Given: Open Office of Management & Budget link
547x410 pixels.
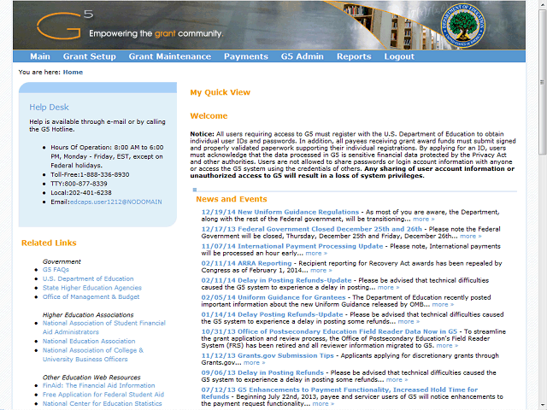Looking at the screenshot, I should [91, 296].
